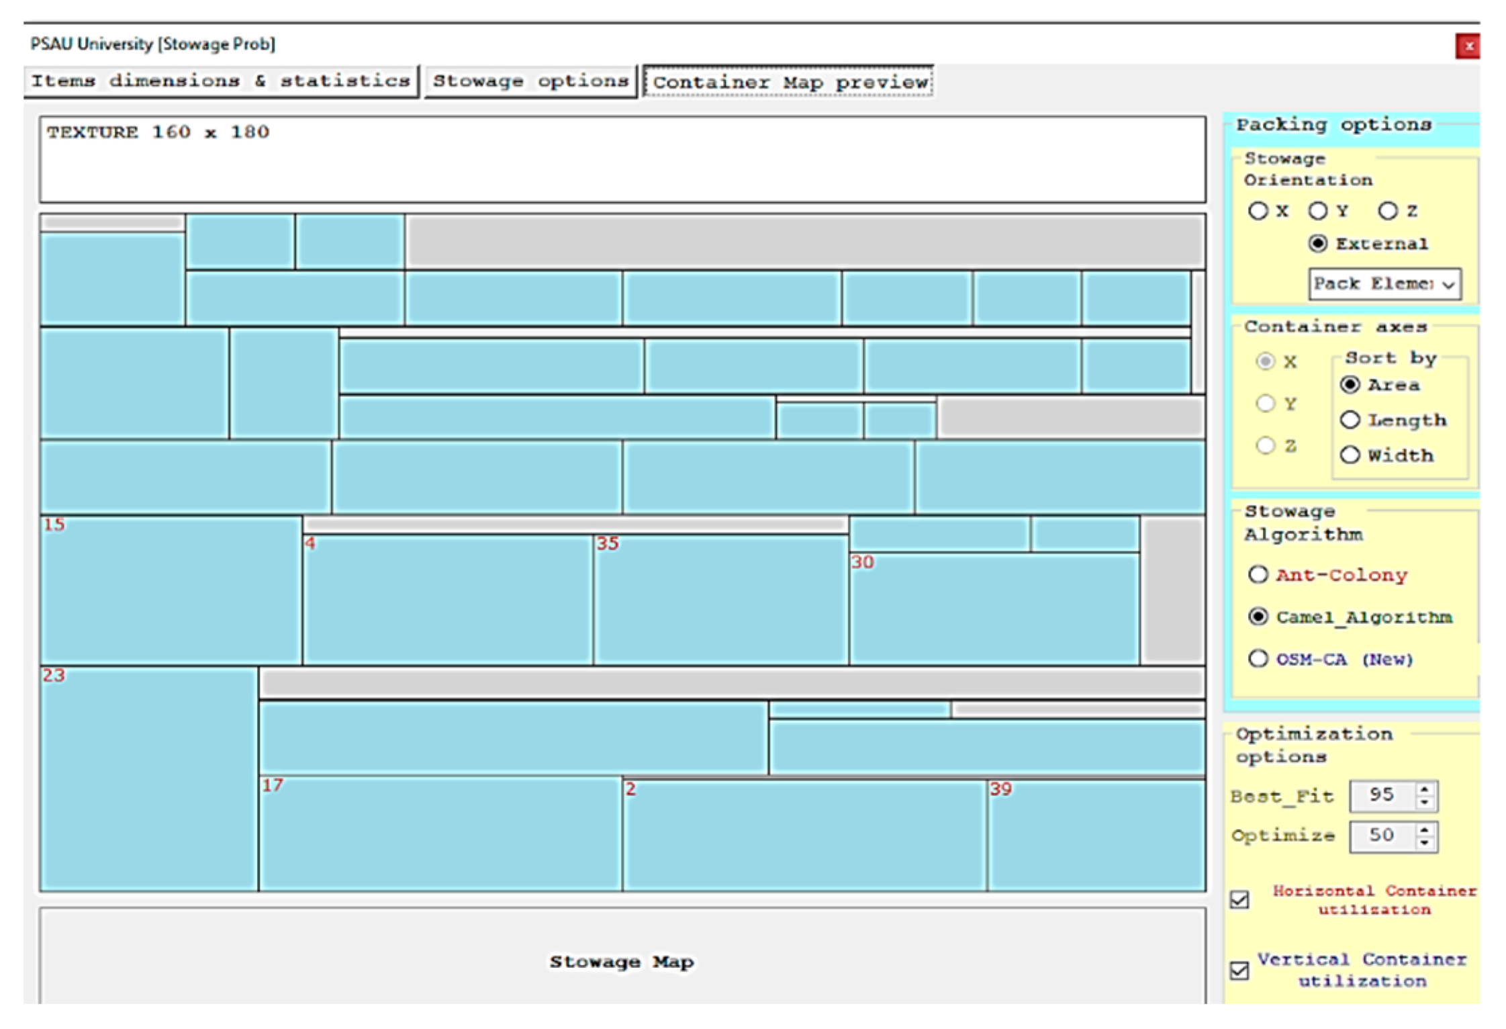Open Items dimensions & statistics tab
The image size is (1506, 1029).
[220, 81]
